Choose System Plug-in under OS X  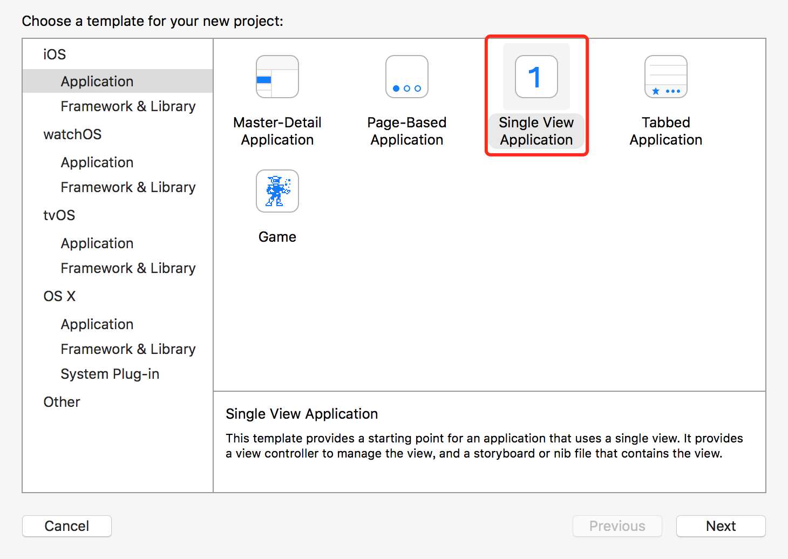110,374
